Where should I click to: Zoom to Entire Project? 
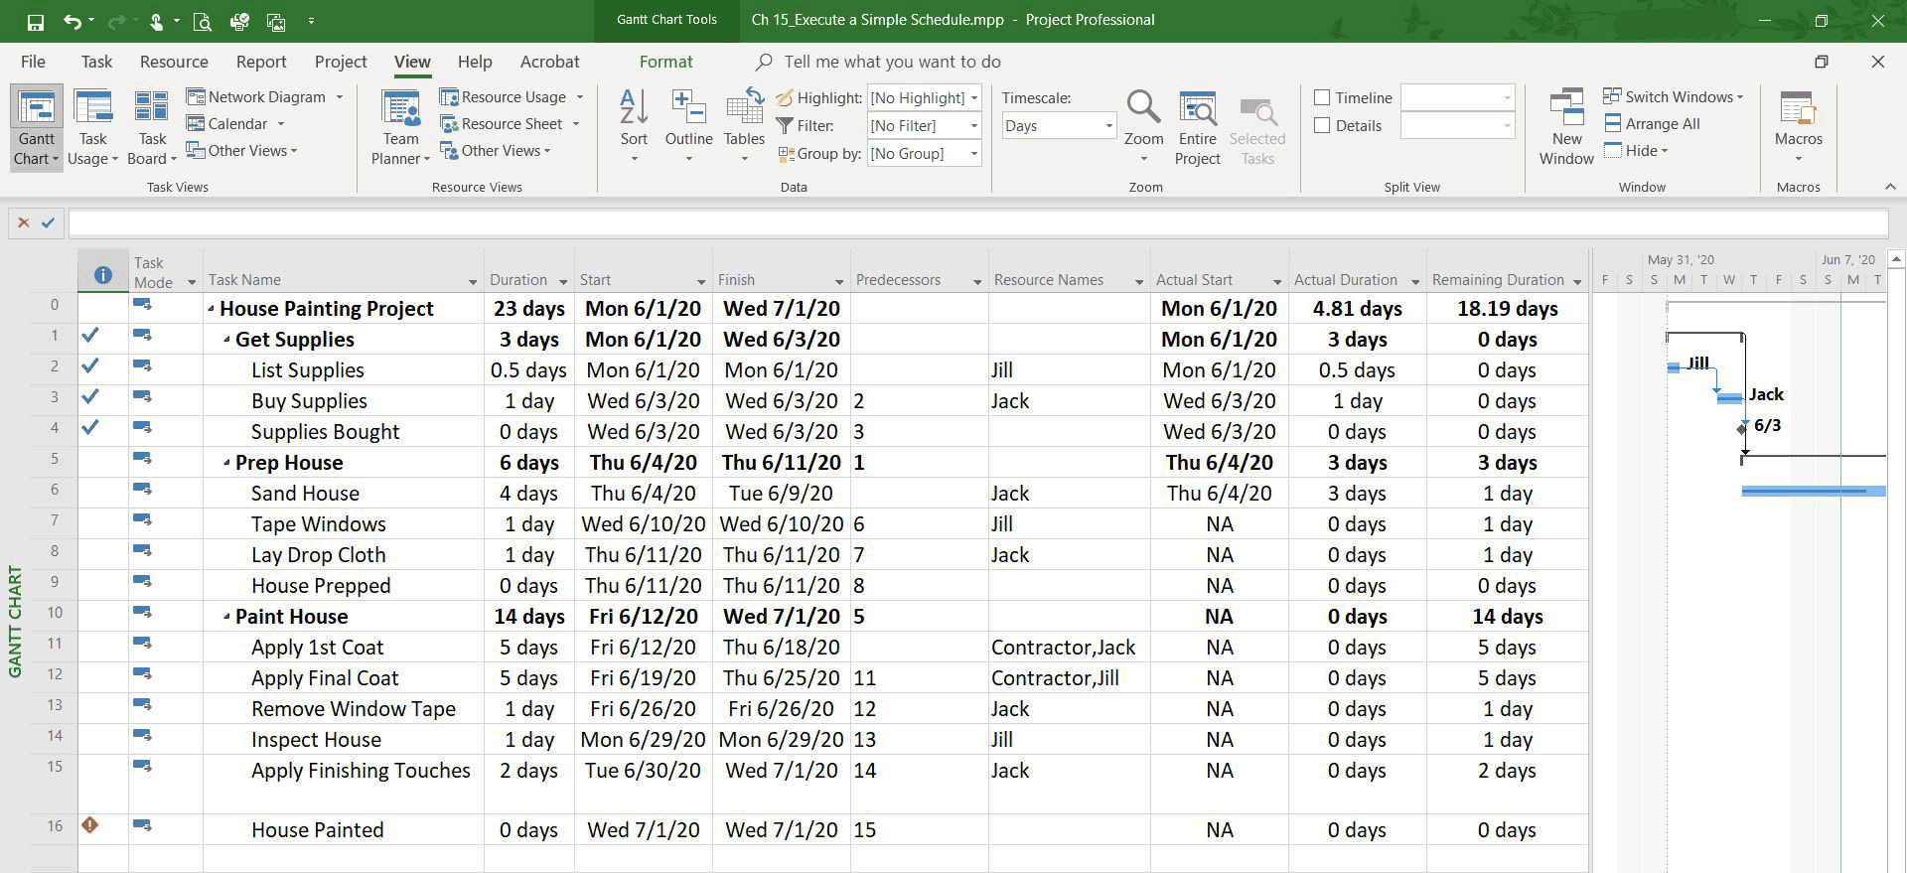click(x=1197, y=128)
